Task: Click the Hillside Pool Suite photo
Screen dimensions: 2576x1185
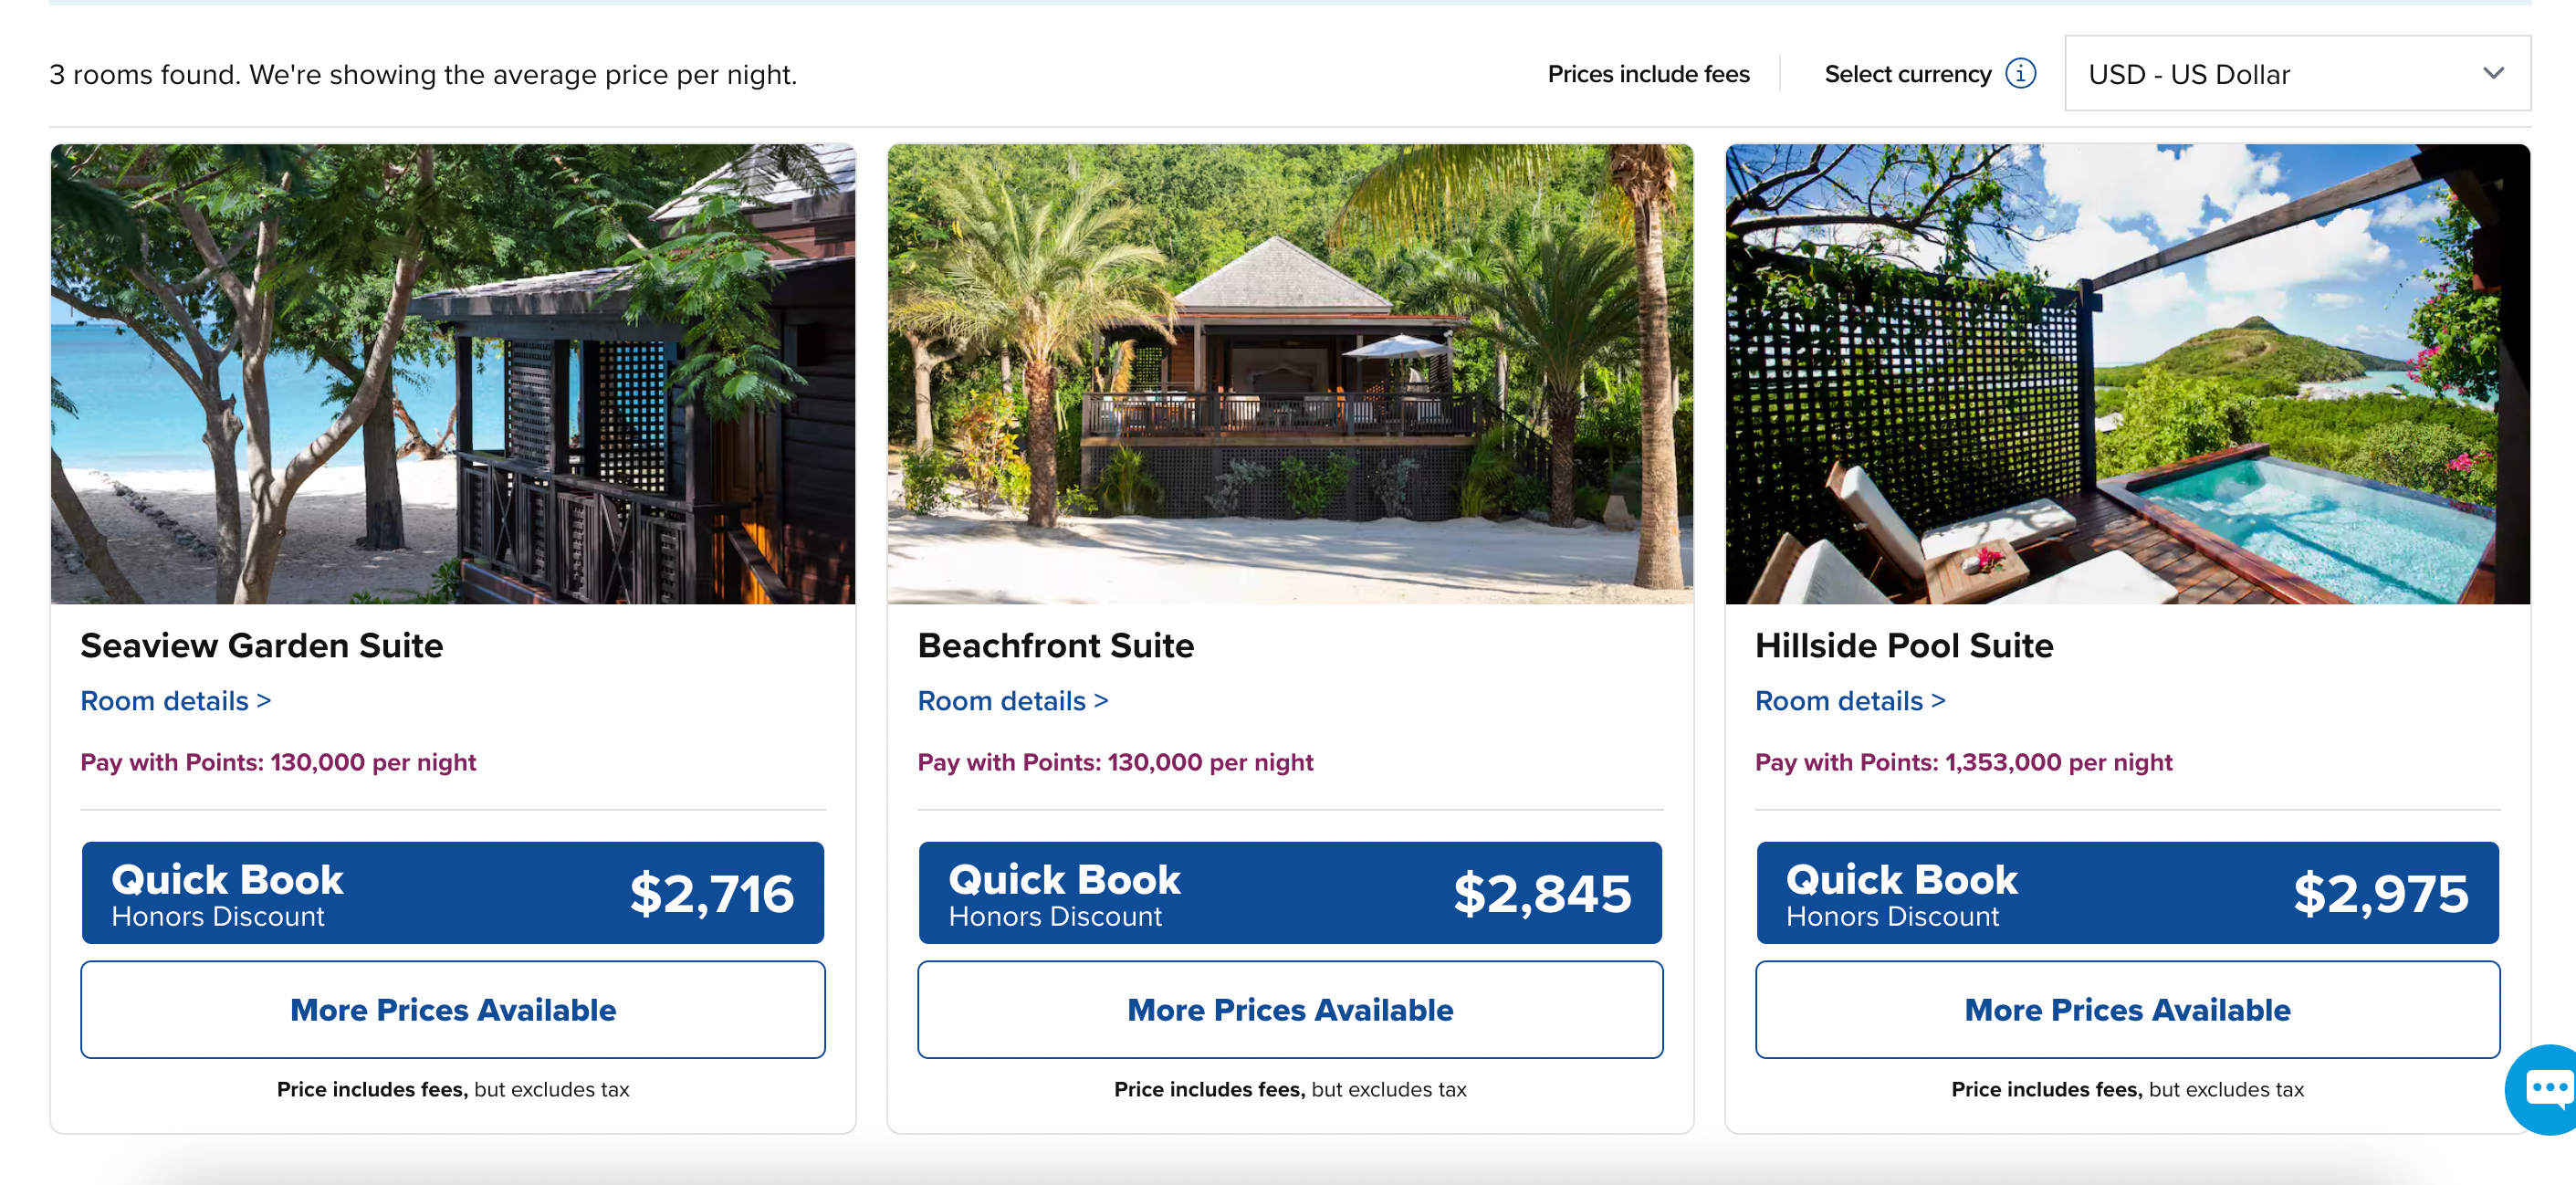Action: click(2126, 374)
